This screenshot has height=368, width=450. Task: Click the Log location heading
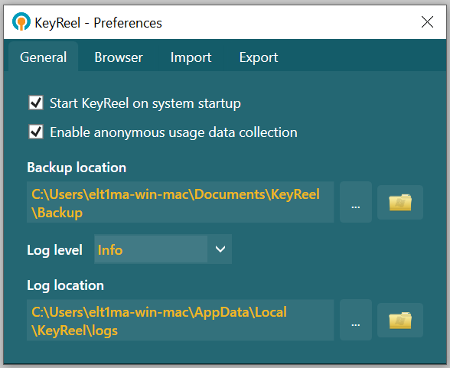click(66, 285)
